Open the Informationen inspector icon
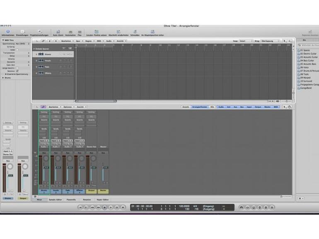Viewport: 319px width, 239px height. [x=7, y=32]
